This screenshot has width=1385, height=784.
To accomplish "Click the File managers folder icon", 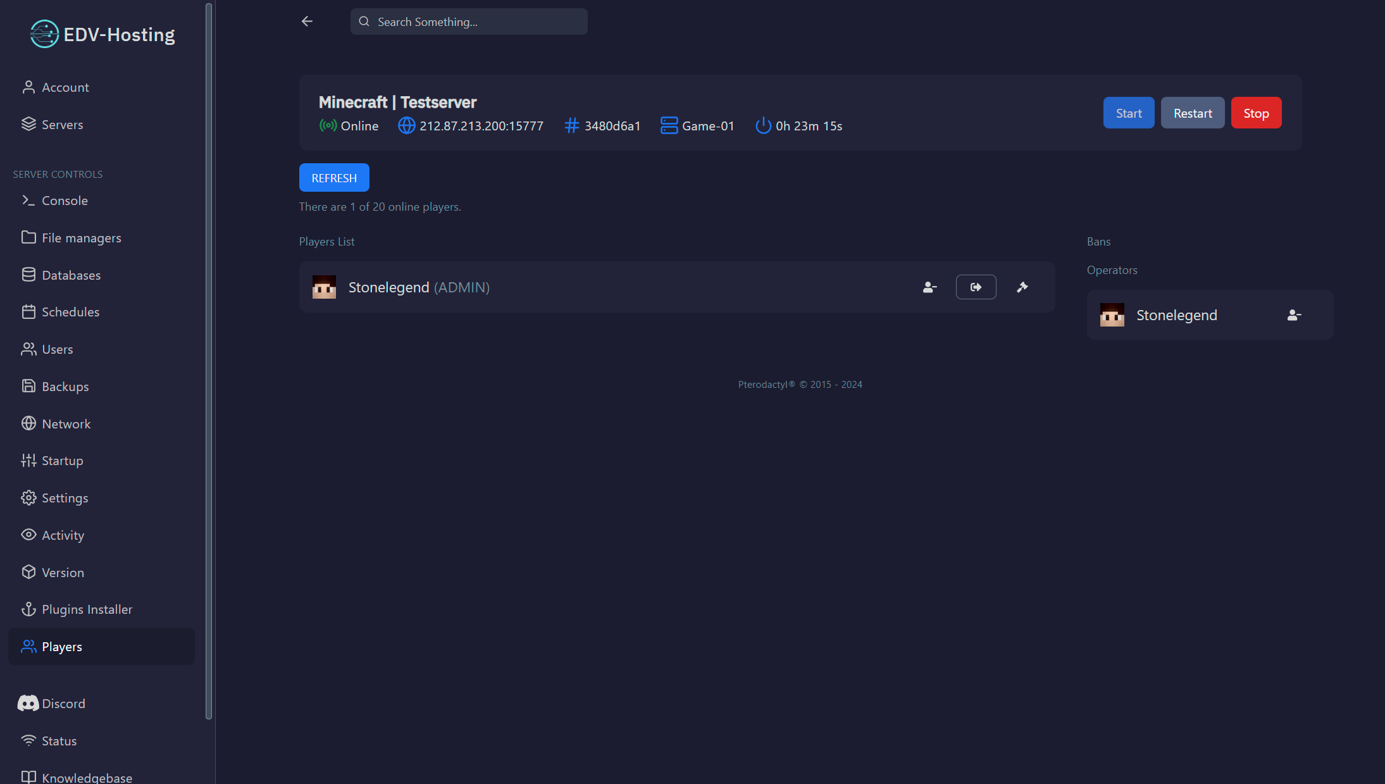I will point(28,237).
